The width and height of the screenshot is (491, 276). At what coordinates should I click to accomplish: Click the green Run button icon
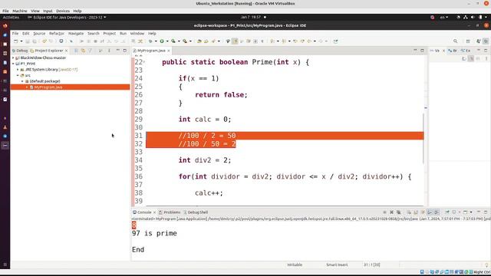(x=162, y=41)
